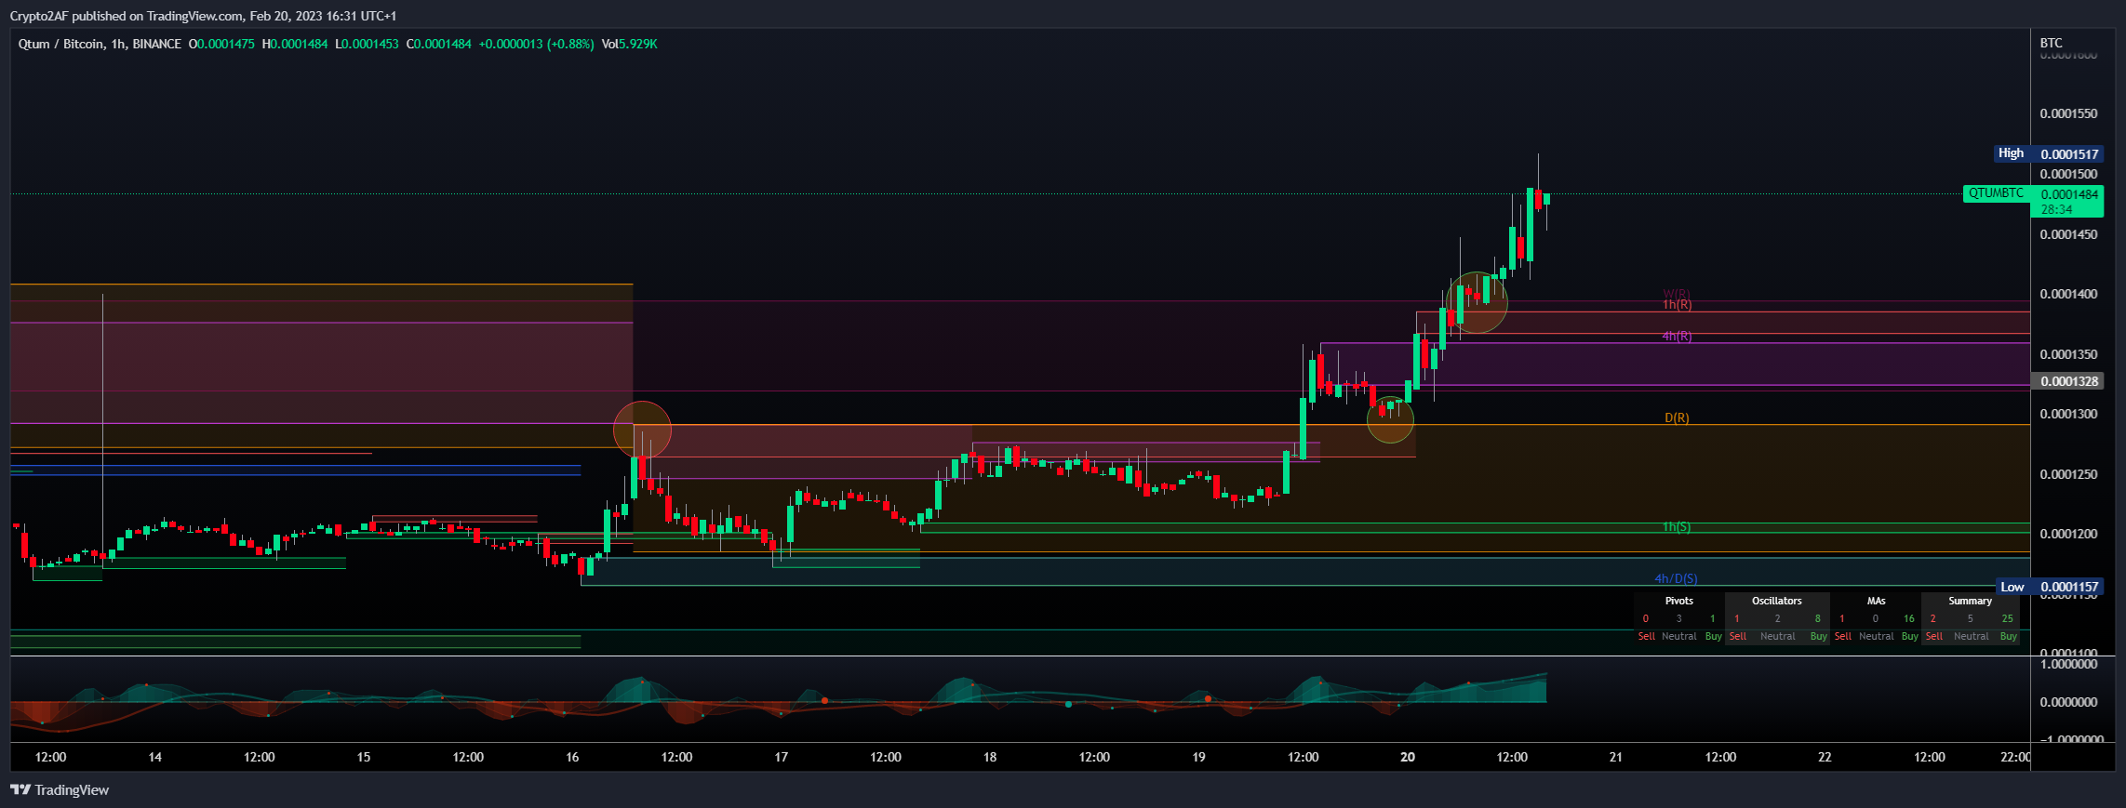Screen dimensions: 2126x808
Task: Click the Summary column header
Action: pos(1970,601)
